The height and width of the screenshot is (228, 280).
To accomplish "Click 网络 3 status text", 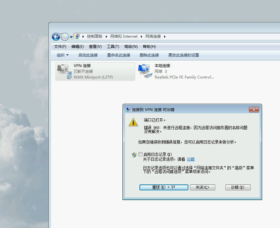I will [x=161, y=72].
